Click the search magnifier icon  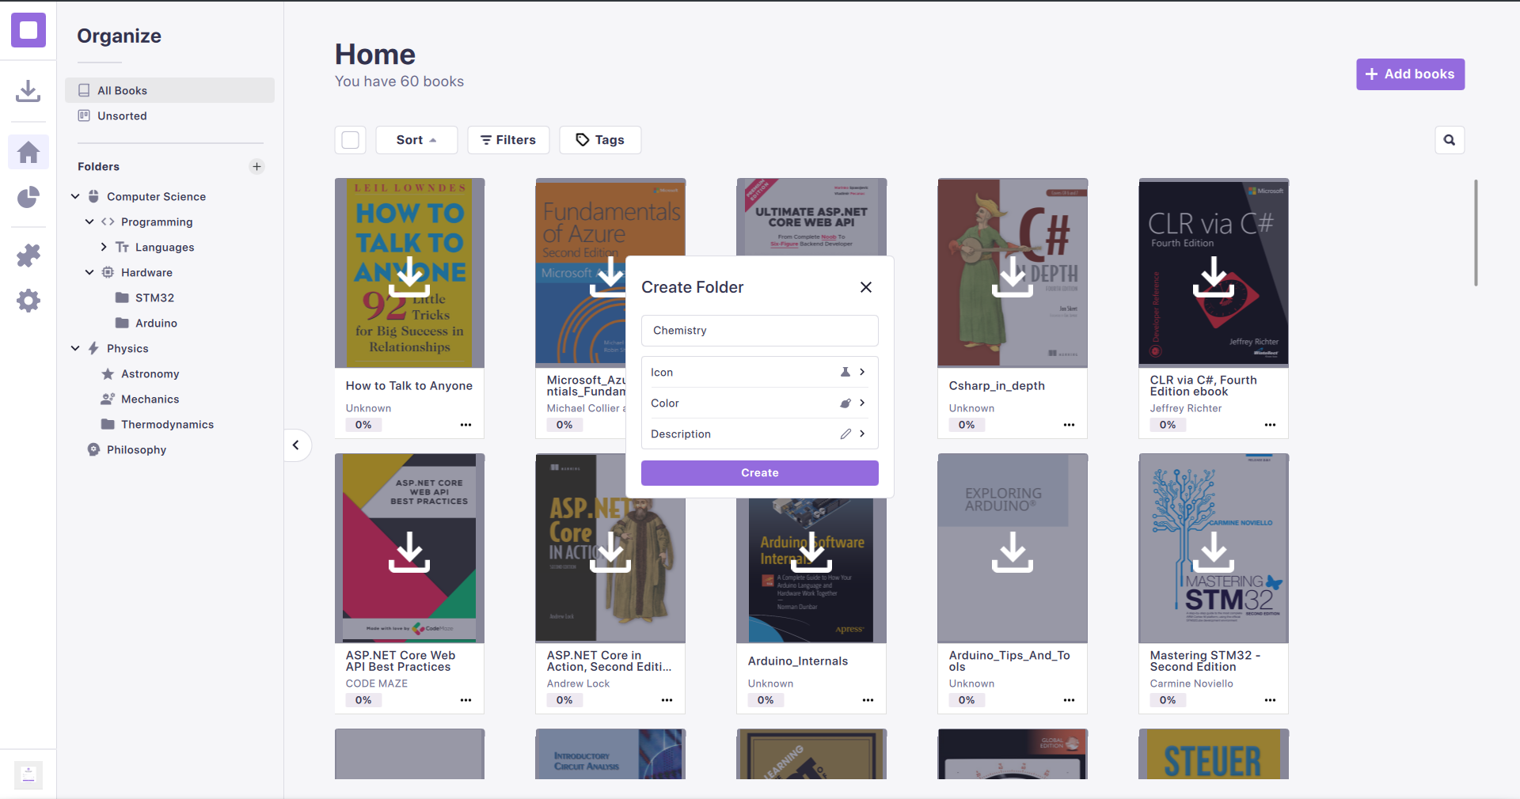tap(1449, 140)
